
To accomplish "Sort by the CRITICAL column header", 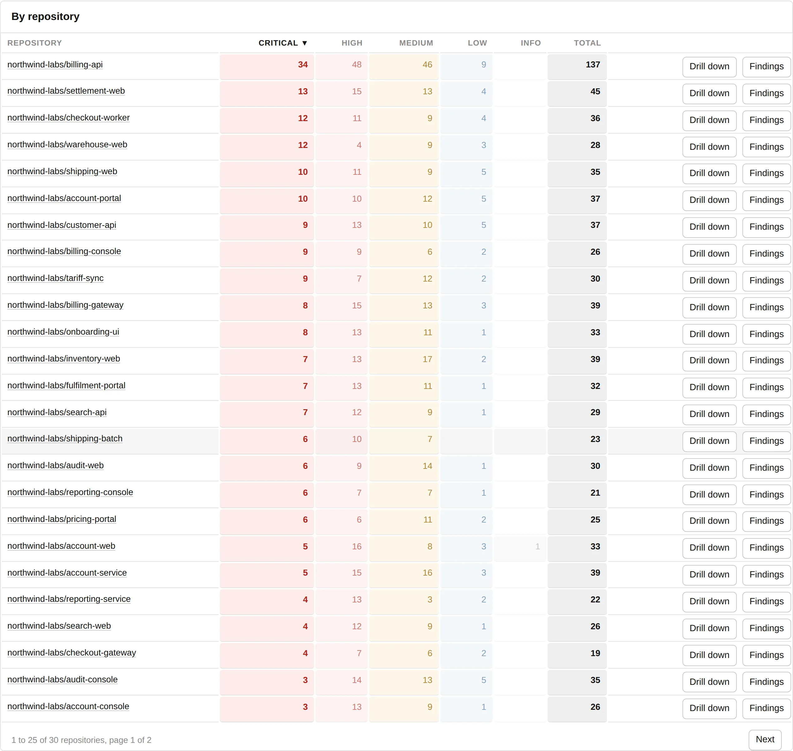I will (283, 43).
